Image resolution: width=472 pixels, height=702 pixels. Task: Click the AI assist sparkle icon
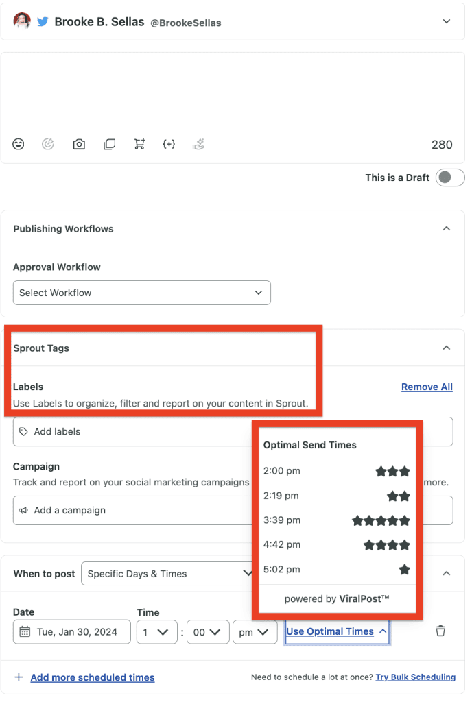coord(48,144)
